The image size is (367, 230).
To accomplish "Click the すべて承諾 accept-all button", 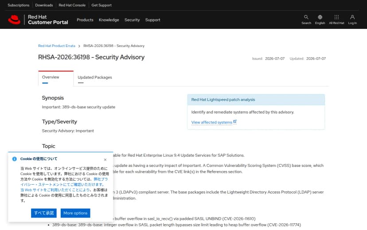I will pos(44,213).
